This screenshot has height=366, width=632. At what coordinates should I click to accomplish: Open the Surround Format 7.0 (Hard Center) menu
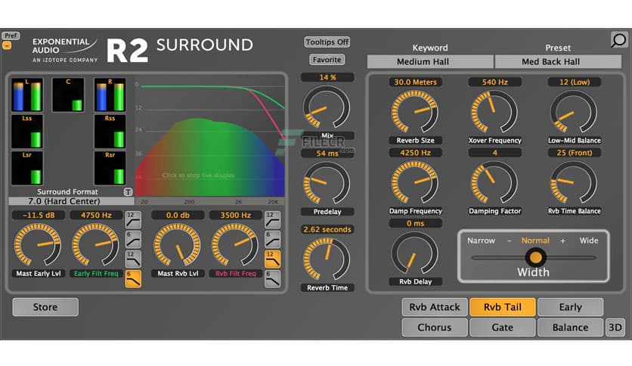[71, 200]
